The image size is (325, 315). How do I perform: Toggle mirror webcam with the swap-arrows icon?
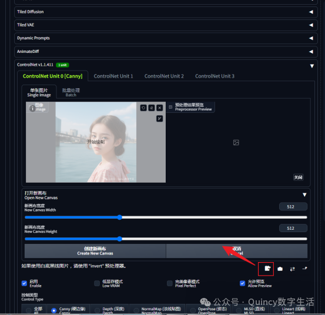click(292, 269)
